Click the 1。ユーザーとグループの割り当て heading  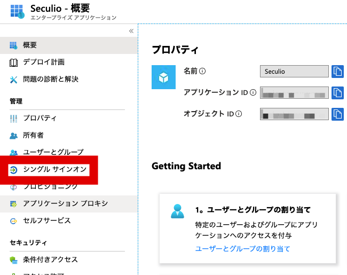(253, 210)
